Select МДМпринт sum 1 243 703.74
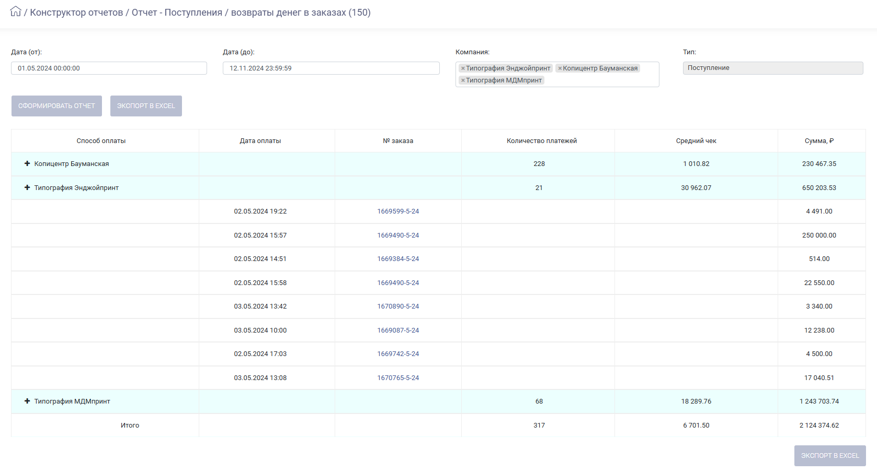Image resolution: width=877 pixels, height=473 pixels. pos(819,401)
